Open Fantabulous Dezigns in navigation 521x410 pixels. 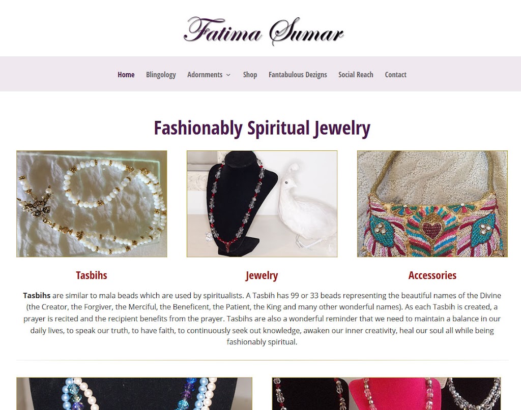(x=298, y=75)
